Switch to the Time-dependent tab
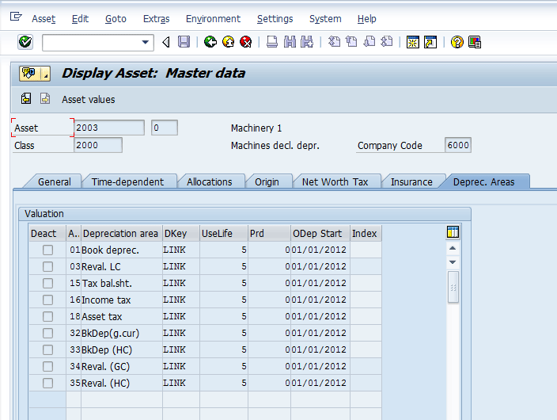This screenshot has width=557, height=420. 127,181
